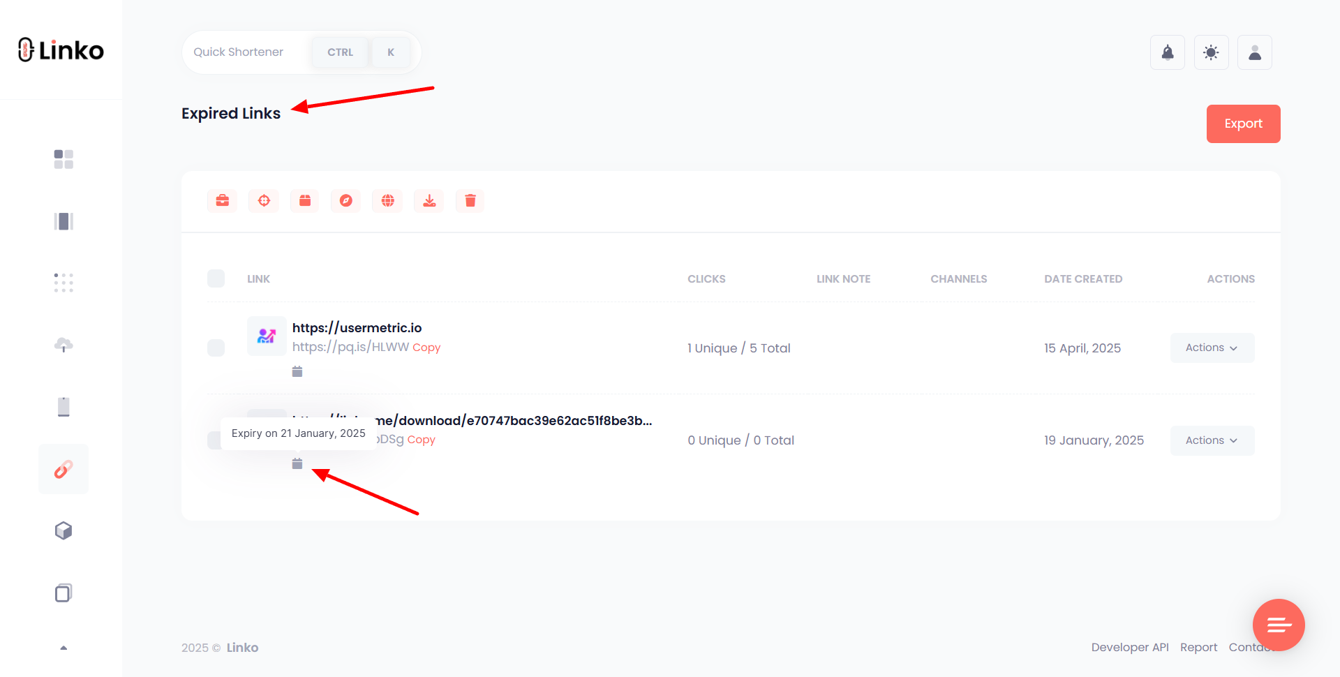Click the "1 Unique / 5 Total" clicks cell
This screenshot has width=1340, height=677.
pyautogui.click(x=739, y=348)
